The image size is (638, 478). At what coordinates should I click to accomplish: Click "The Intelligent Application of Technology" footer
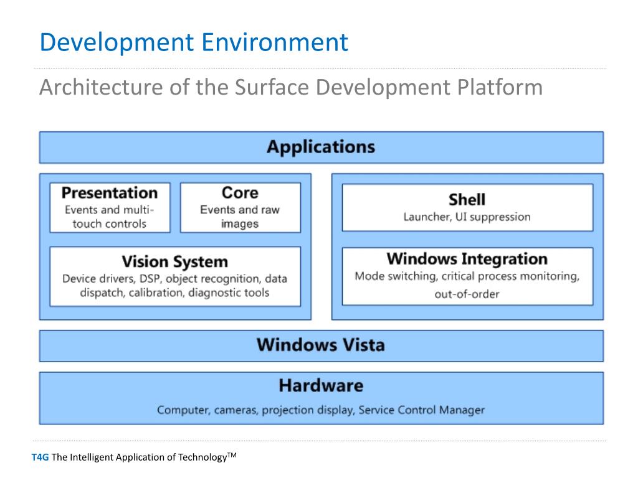144,457
